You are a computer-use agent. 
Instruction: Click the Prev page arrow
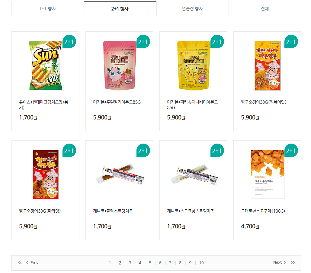32,262
